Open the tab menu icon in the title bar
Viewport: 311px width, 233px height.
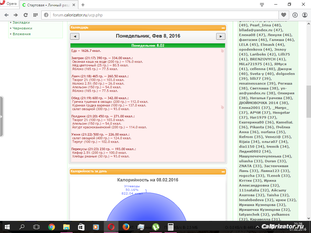(x=262, y=5)
